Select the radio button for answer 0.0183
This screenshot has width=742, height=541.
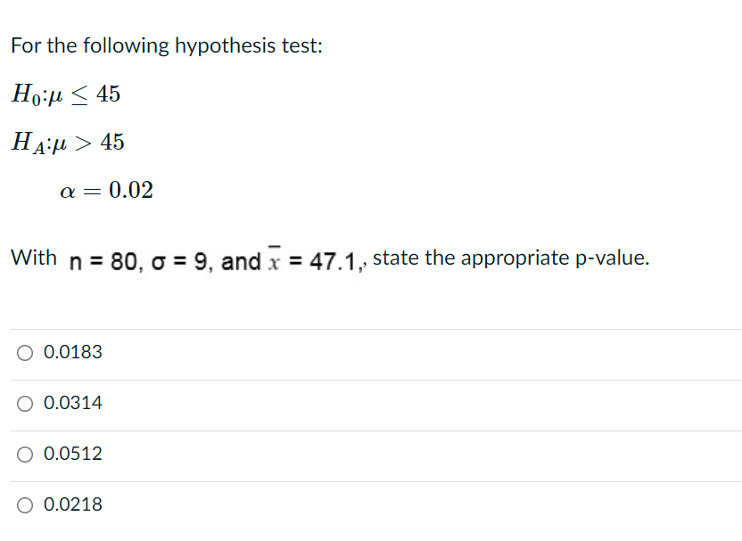pos(23,353)
